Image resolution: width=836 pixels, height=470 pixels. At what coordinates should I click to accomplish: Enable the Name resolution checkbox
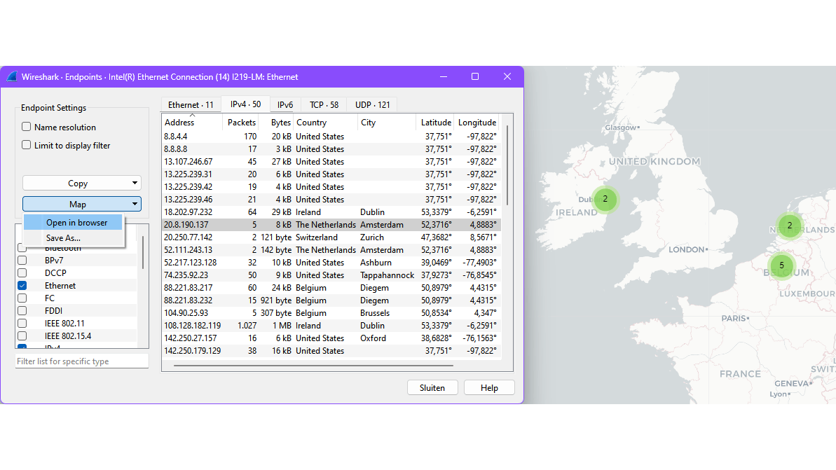(27, 127)
